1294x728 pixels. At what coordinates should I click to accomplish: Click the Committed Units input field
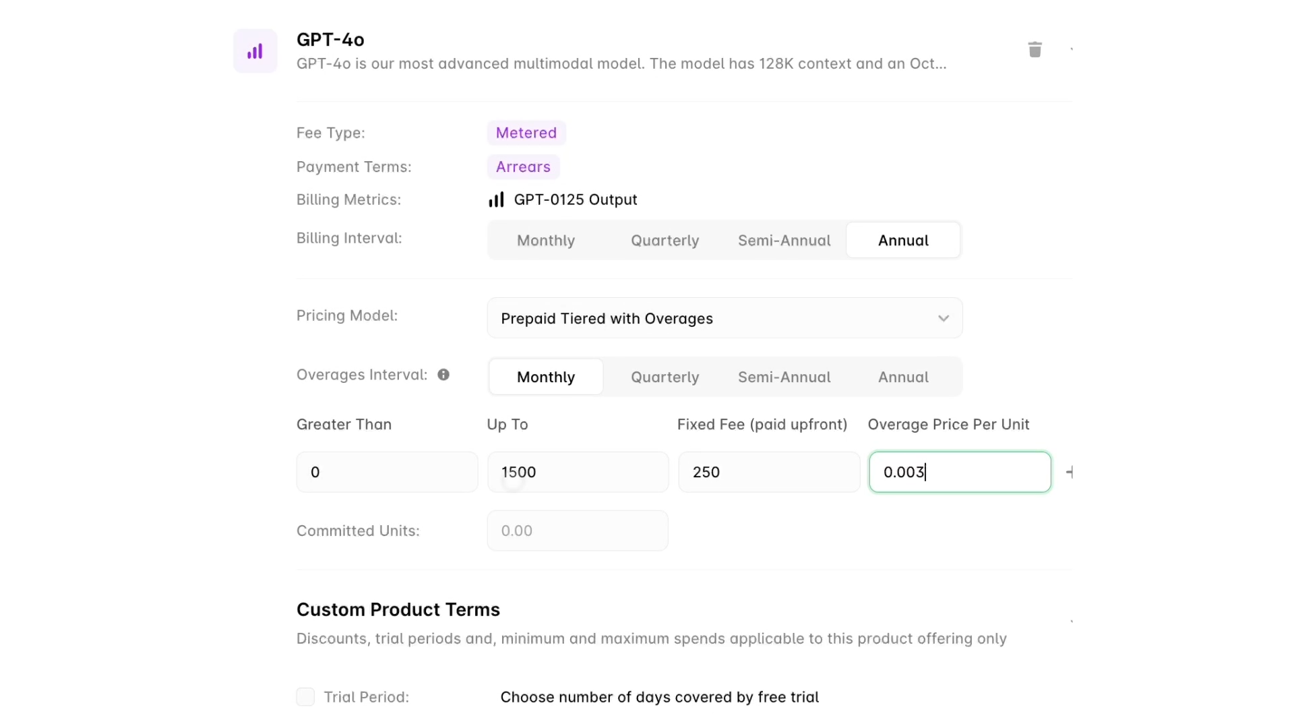(x=578, y=530)
